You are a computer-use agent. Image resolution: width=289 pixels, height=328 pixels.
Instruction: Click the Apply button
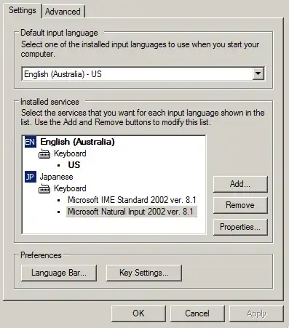pyautogui.click(x=256, y=313)
